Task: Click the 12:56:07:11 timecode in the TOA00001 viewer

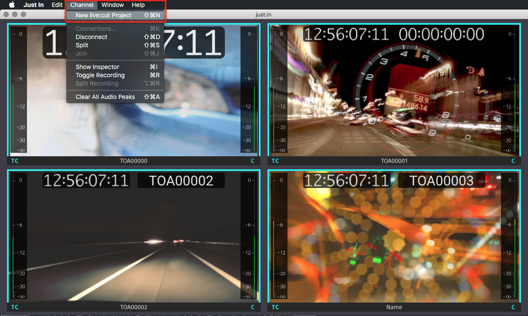Action: pyautogui.click(x=346, y=34)
